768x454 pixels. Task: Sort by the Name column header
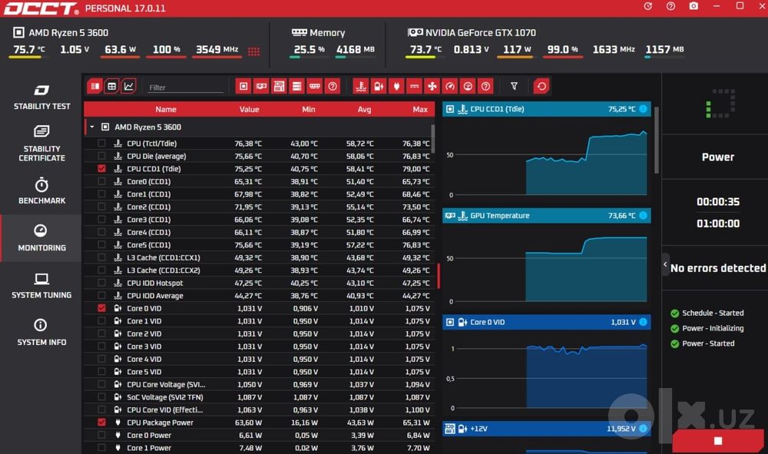(166, 110)
